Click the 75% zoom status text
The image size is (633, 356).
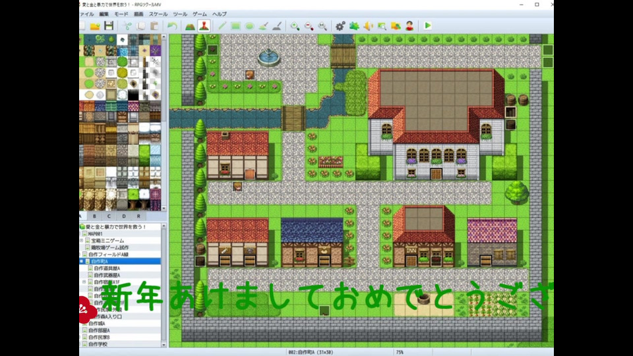click(400, 352)
